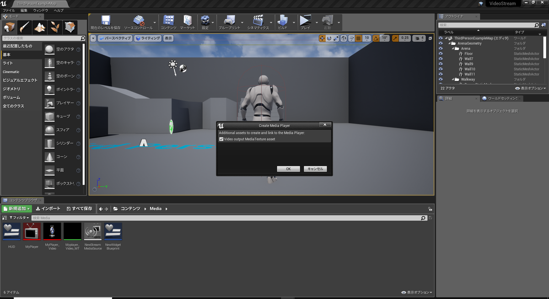Select the Place mode icon
Viewport: 549px width, 299px height.
(x=9, y=27)
